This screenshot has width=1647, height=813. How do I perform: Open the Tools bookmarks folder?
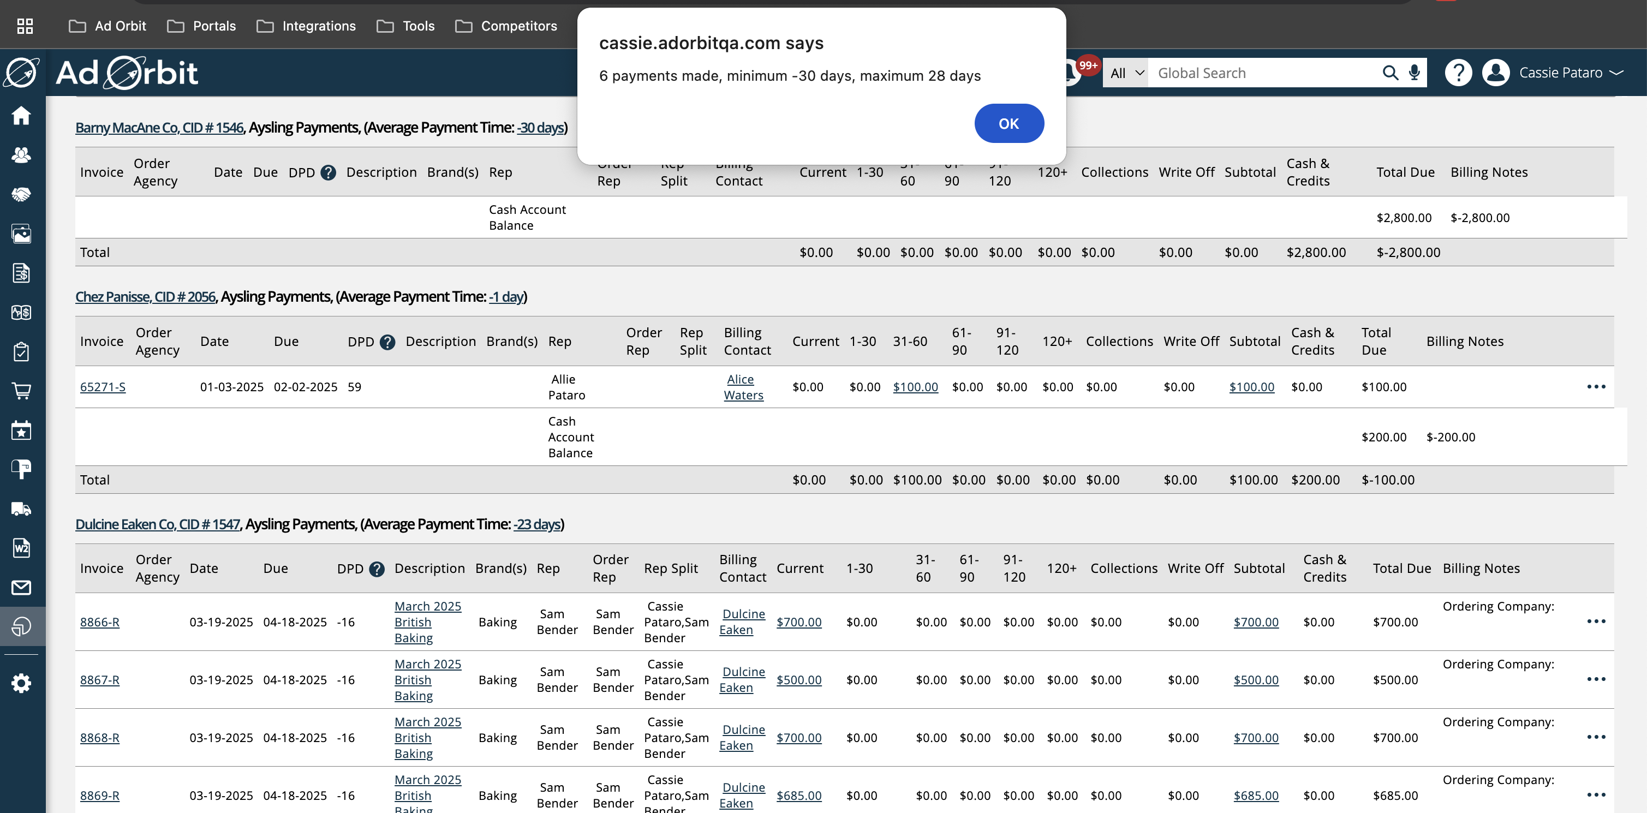[406, 26]
